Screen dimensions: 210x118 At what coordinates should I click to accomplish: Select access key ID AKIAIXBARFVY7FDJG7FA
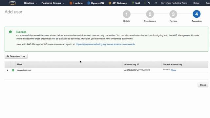click(137, 70)
